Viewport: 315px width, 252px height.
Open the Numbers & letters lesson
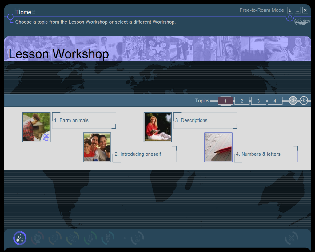click(265, 154)
